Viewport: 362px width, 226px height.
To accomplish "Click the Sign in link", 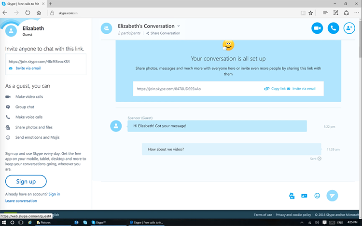I will click(x=54, y=194).
